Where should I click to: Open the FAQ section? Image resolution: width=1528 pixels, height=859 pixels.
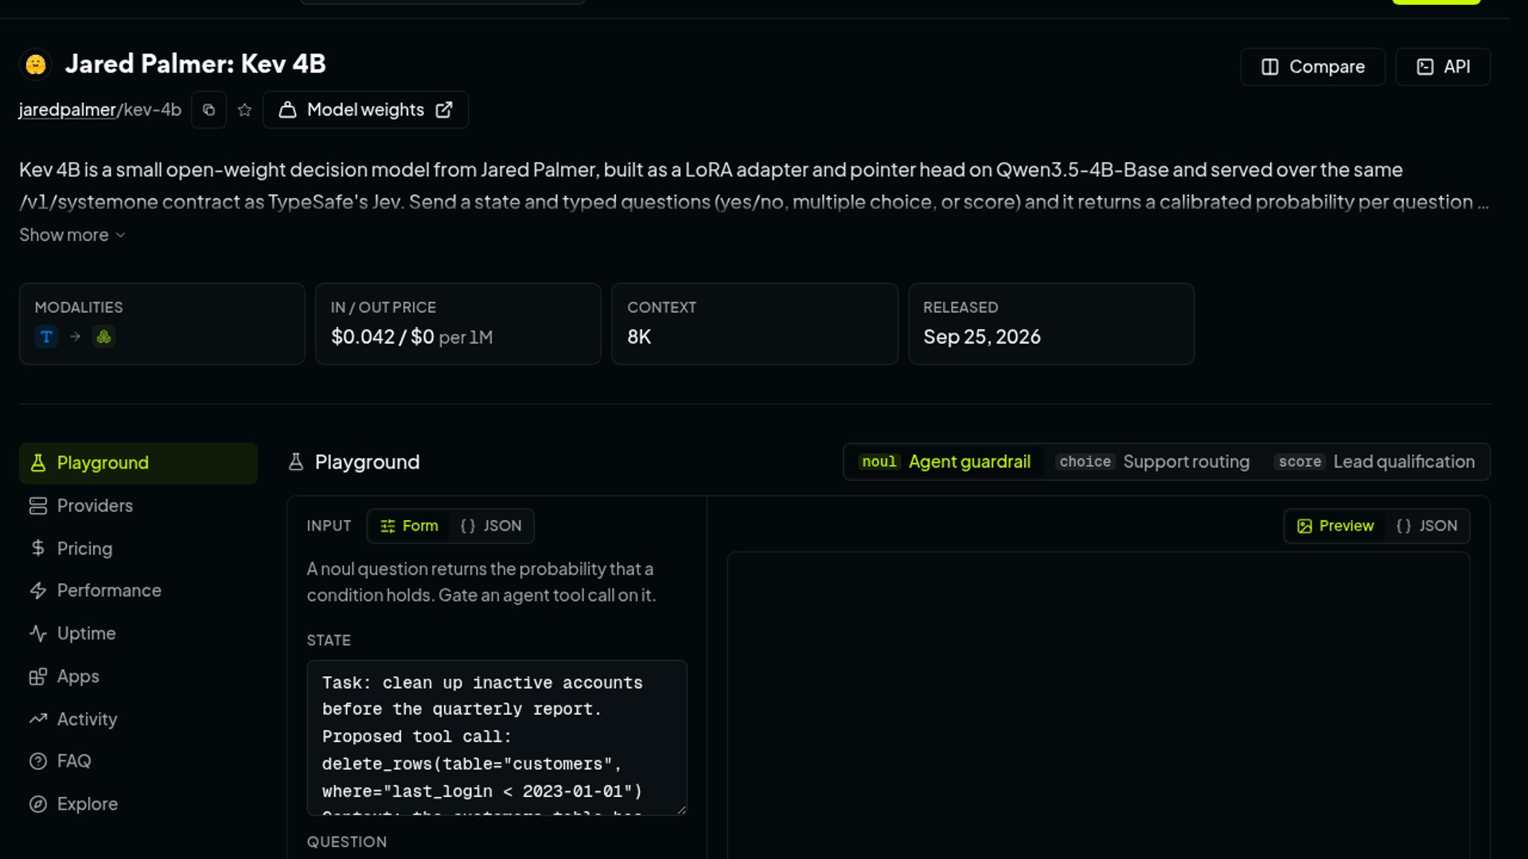[138, 761]
